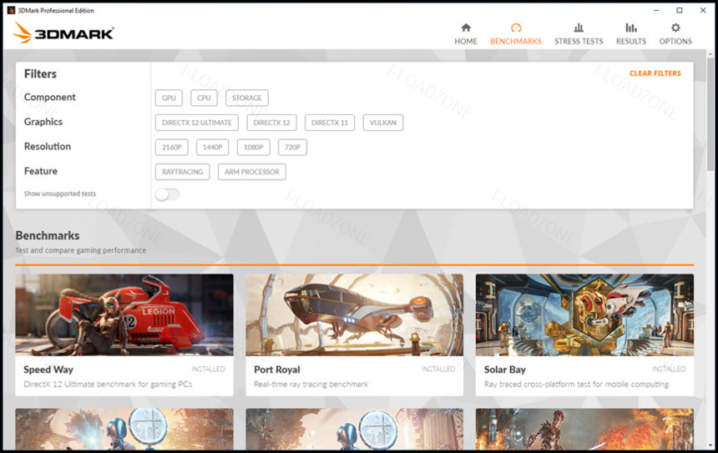Viewport: 718px width, 453px height.
Task: Open the Benchmarks tab label
Action: tap(516, 41)
